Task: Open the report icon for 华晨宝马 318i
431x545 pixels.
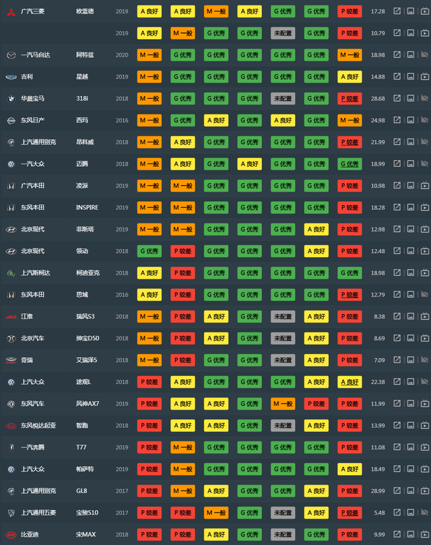Action: click(x=397, y=98)
